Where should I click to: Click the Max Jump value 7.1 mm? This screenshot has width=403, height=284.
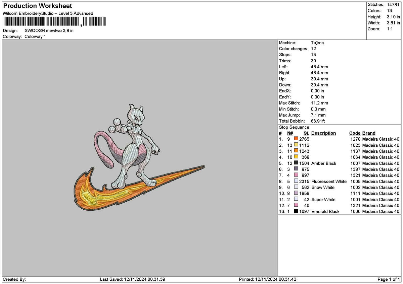(318, 115)
